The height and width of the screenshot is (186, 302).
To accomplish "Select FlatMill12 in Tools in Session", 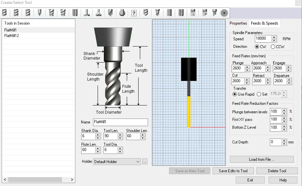I will (39, 36).
